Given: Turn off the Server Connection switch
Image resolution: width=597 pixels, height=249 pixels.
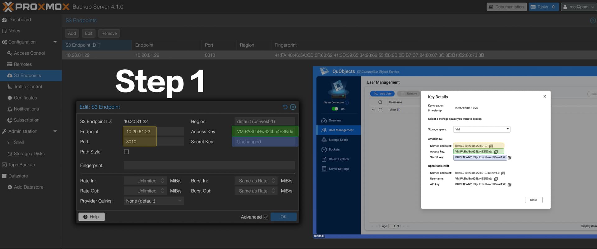Looking at the screenshot, I should (x=335, y=109).
